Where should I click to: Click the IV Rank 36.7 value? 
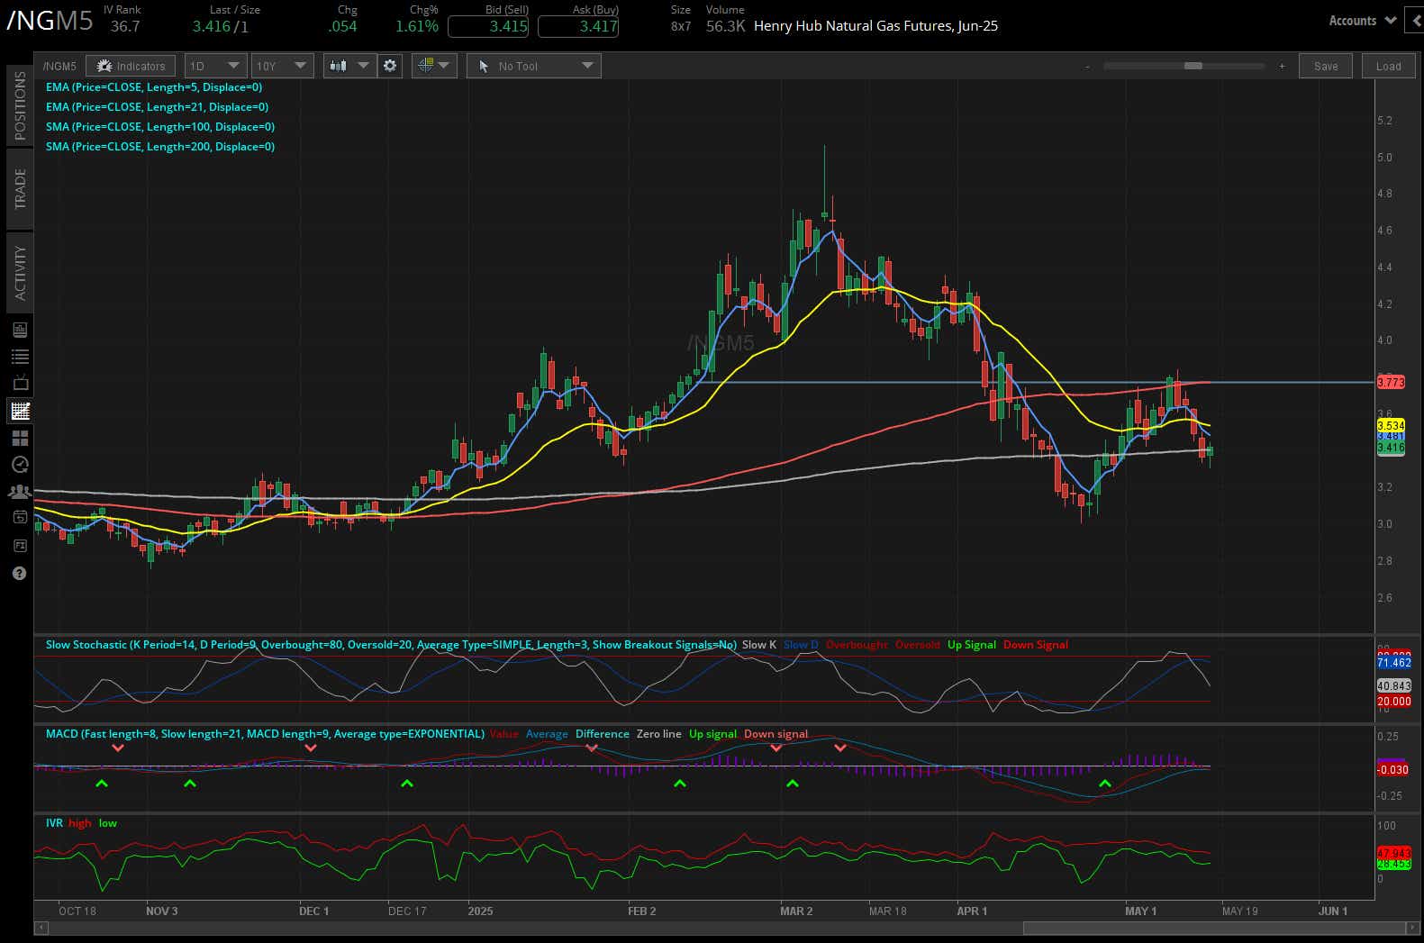click(125, 26)
